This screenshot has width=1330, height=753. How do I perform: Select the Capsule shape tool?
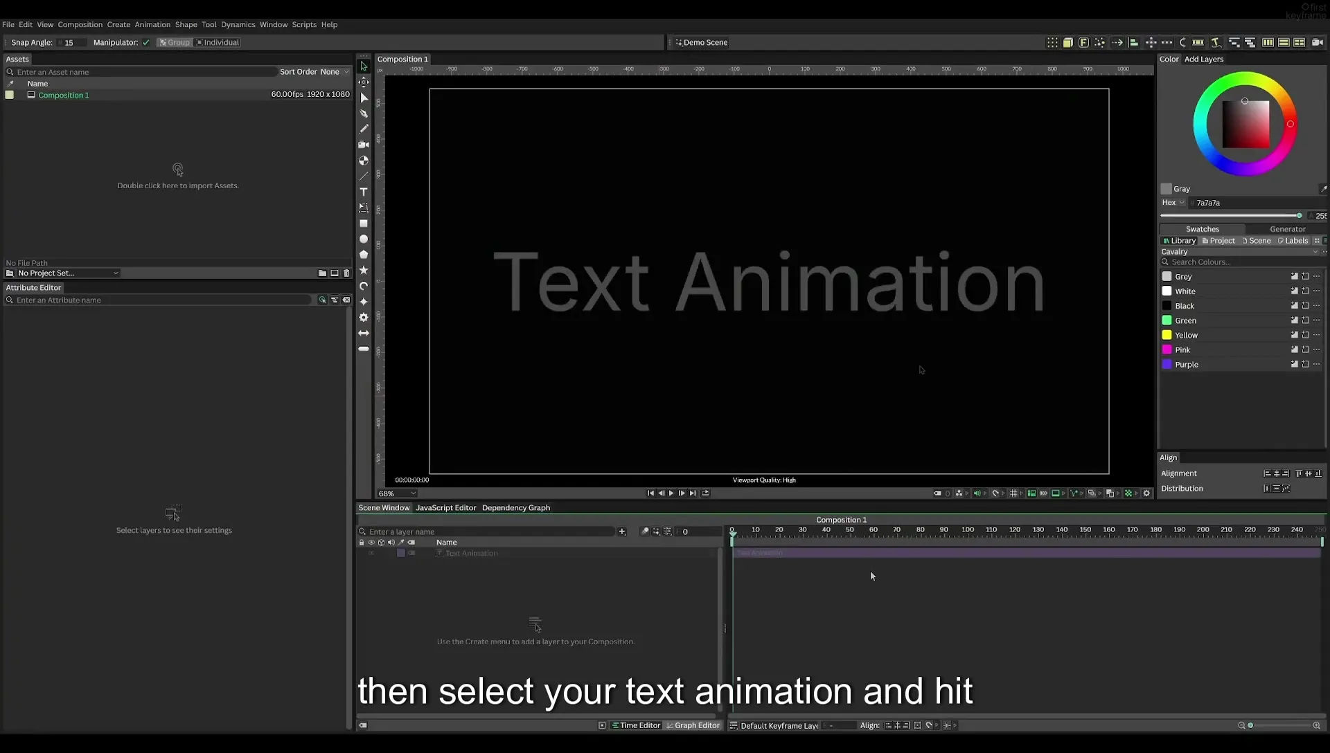(364, 349)
